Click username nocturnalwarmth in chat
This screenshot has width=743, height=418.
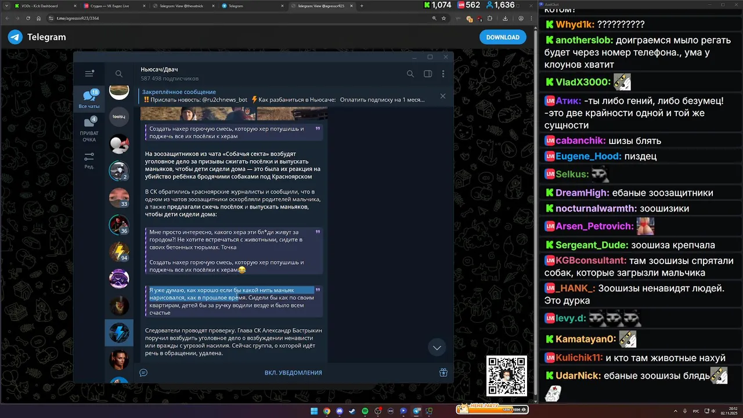[x=596, y=208]
